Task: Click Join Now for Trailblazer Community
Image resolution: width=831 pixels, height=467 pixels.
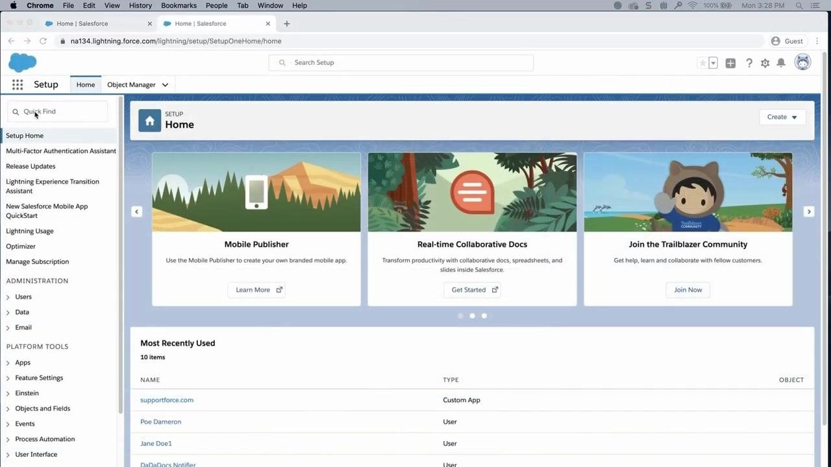Action: (x=688, y=290)
